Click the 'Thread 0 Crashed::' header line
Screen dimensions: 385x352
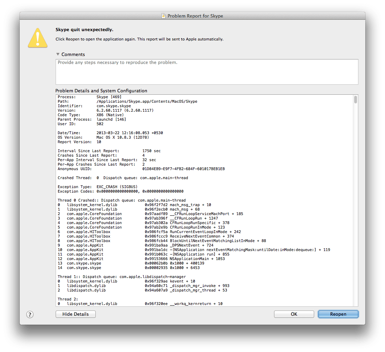(x=122, y=200)
